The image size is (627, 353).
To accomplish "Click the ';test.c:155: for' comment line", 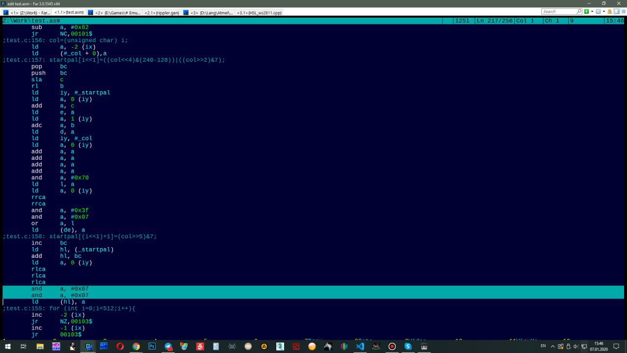I will click(x=69, y=308).
